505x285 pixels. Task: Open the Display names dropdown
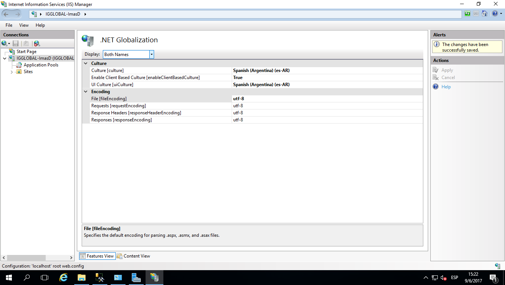151,55
